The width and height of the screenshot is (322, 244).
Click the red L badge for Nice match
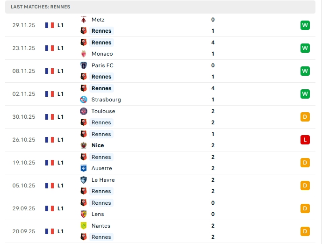305,140
